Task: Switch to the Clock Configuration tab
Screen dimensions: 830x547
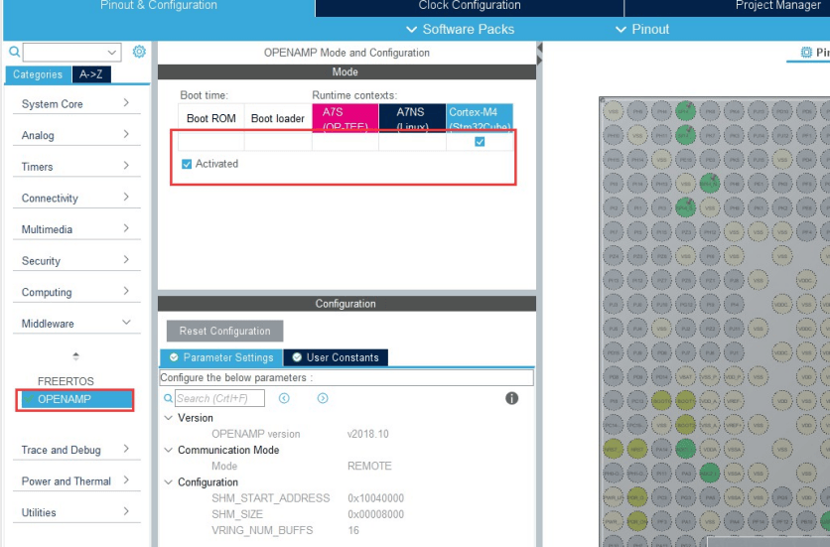Action: (x=470, y=6)
